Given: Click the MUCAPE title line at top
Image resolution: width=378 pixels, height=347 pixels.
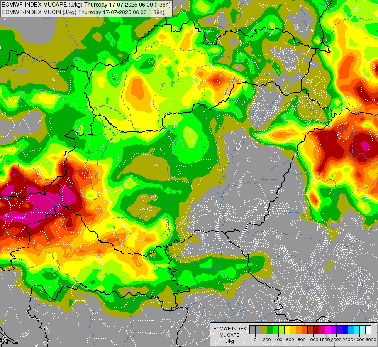Looking at the screenshot, I should point(86,5).
